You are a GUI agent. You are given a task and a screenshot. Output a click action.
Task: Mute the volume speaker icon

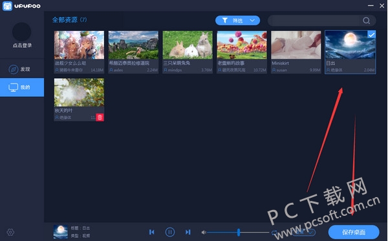coord(204,233)
